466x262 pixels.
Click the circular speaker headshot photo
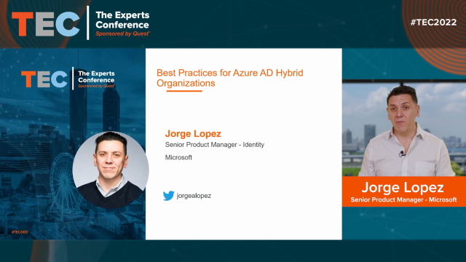pos(111,170)
